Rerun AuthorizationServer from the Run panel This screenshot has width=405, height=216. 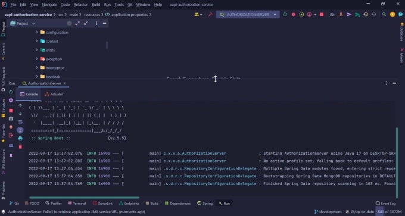pyautogui.click(x=11, y=92)
